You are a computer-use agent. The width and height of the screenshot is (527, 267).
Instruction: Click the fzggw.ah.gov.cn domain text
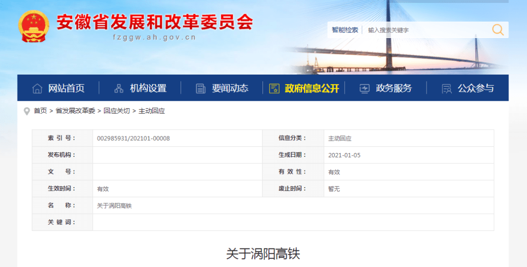(x=154, y=38)
